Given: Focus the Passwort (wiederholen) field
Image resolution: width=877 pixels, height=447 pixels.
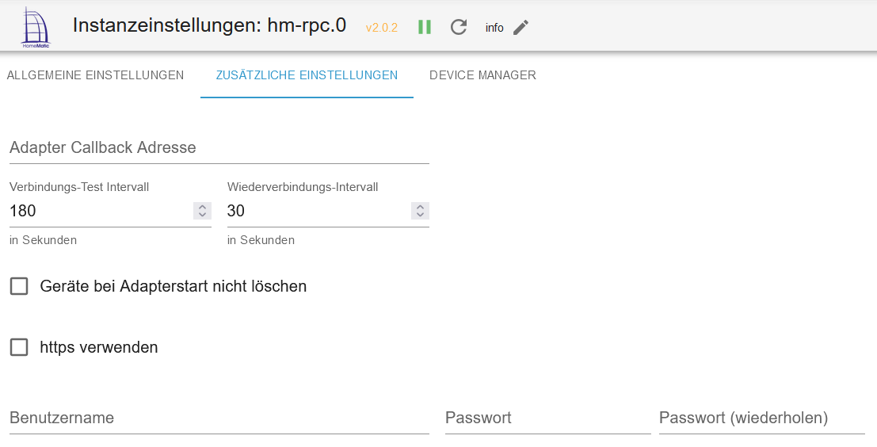Looking at the screenshot, I should point(761,418).
